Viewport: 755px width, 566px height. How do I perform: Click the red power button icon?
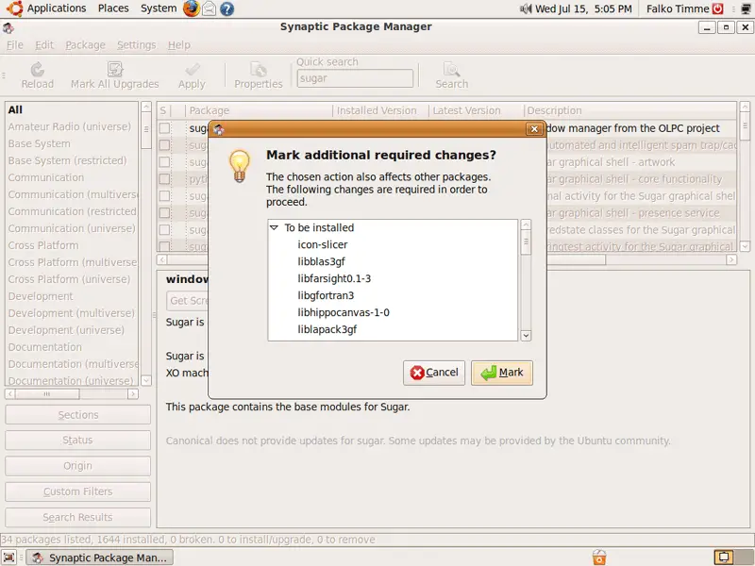pyautogui.click(x=718, y=8)
